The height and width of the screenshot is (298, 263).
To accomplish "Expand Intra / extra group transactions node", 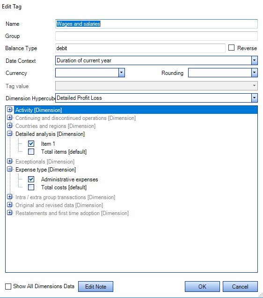I will click(x=9, y=197).
